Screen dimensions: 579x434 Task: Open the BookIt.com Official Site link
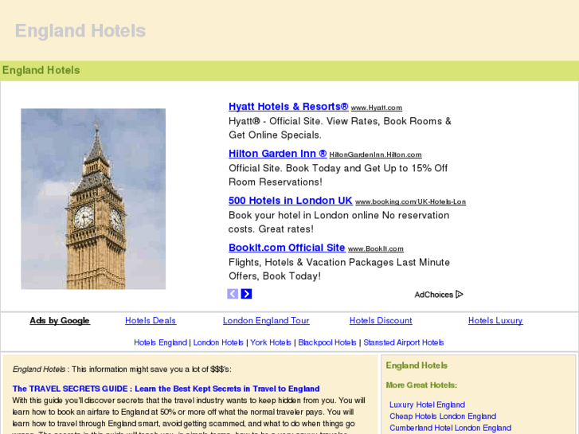point(287,248)
